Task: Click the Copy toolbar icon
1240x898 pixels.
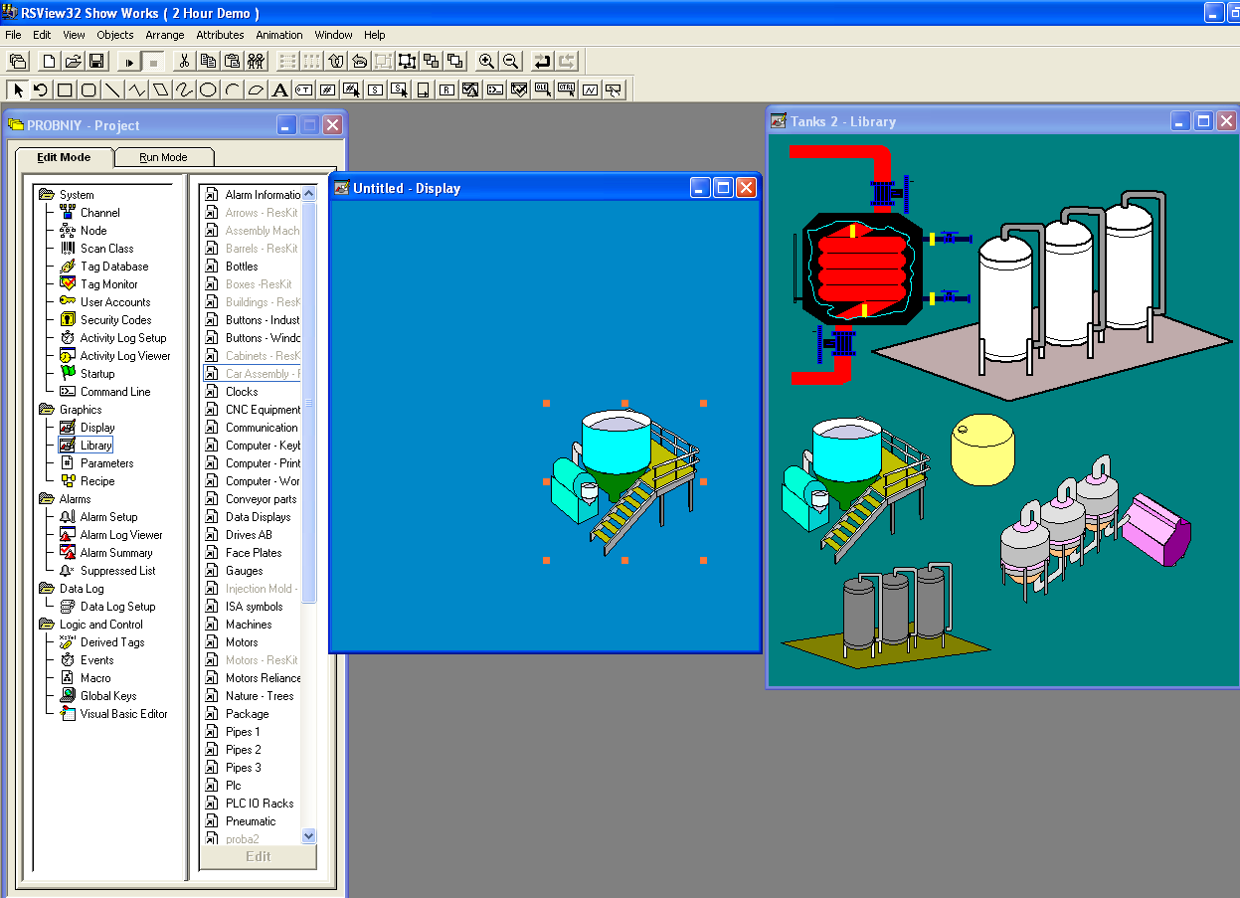Action: [x=208, y=61]
